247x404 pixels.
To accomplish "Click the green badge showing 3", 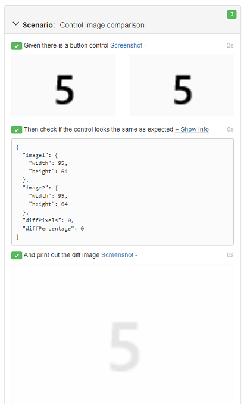I will 232,14.
